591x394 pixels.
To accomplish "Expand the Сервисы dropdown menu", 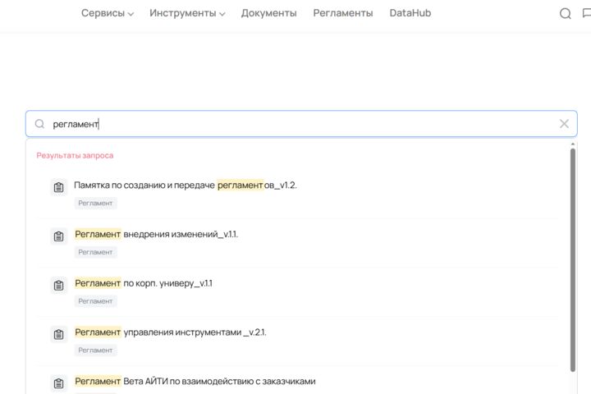I will tap(108, 13).
